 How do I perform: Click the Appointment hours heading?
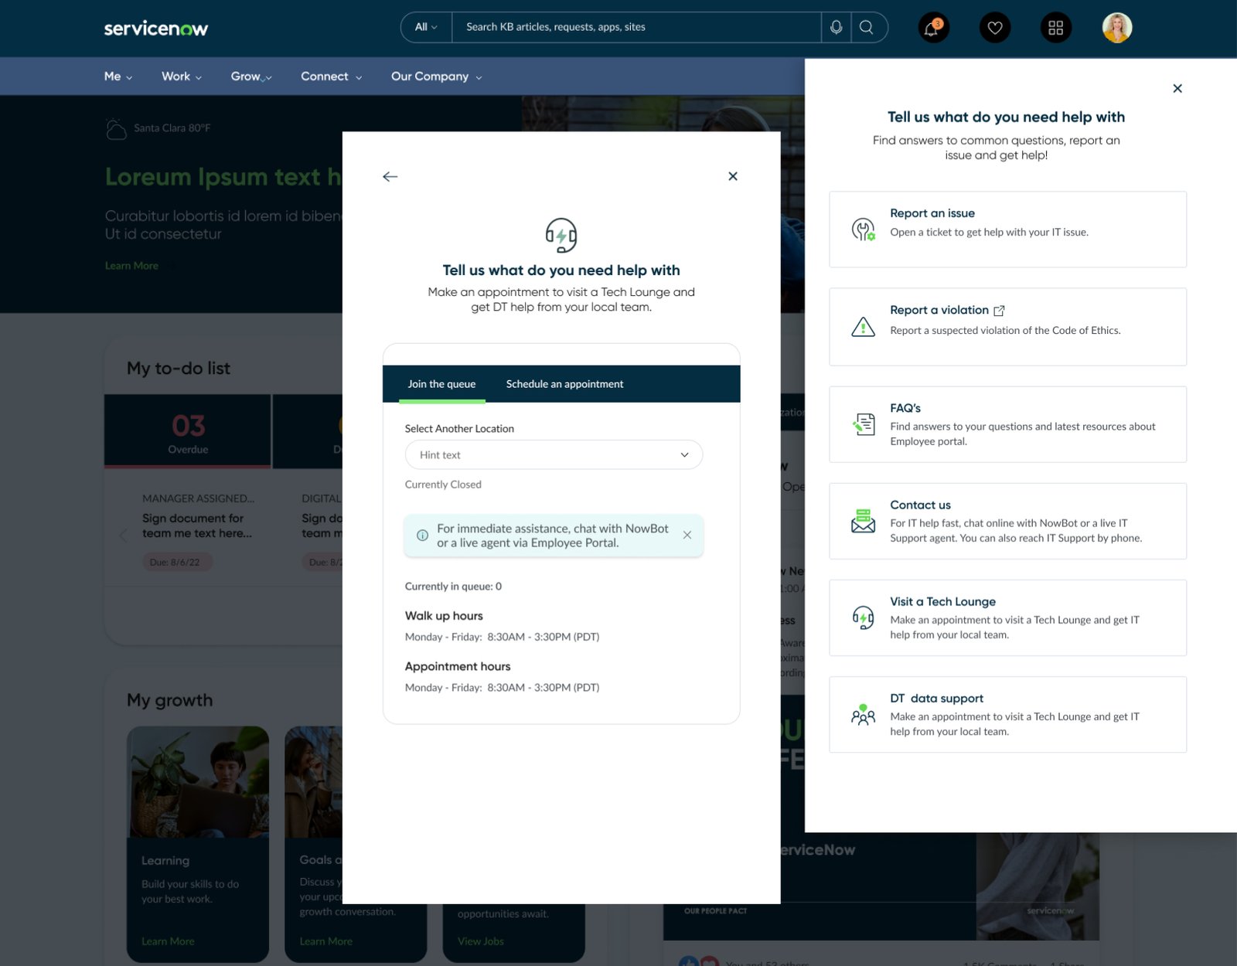458,666
